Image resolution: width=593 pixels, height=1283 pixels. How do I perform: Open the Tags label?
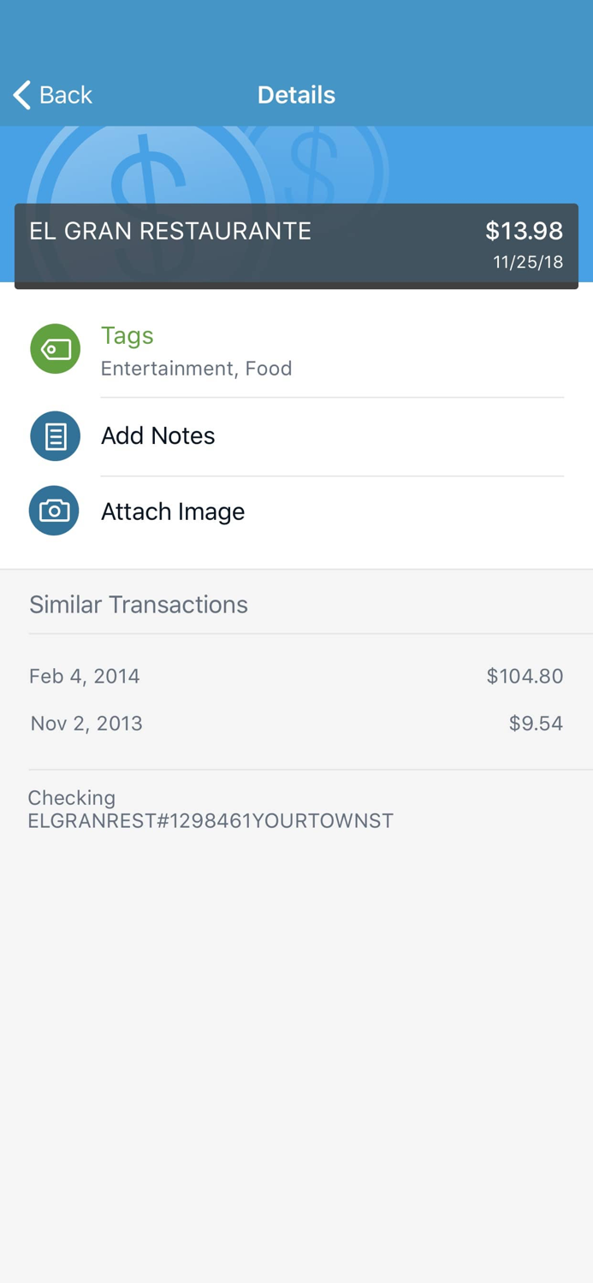(127, 335)
